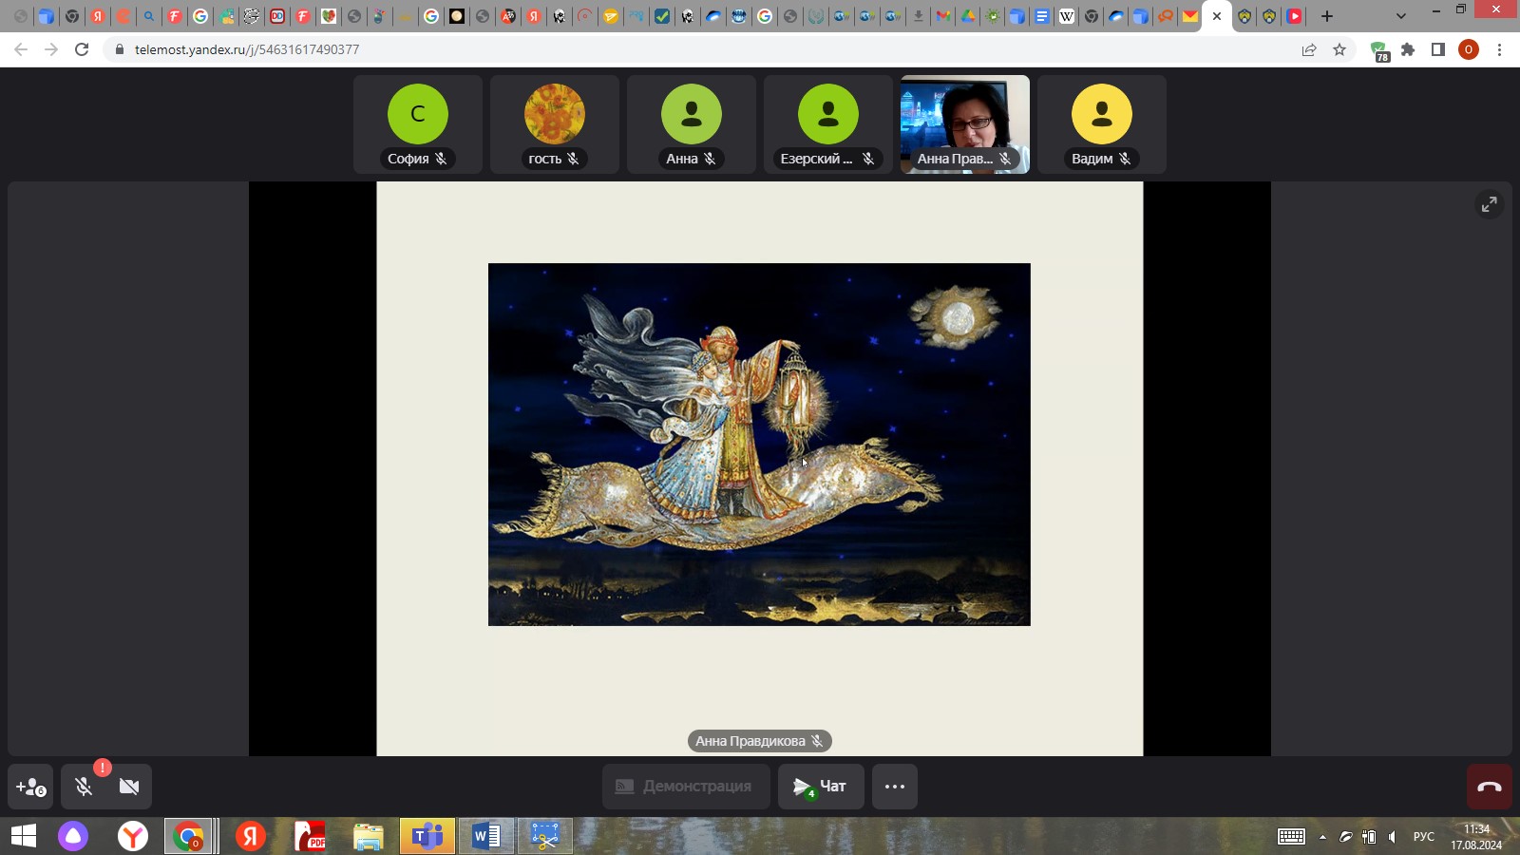Open the on-screen keyboard tray icon
The height and width of the screenshot is (855, 1520).
point(1291,836)
